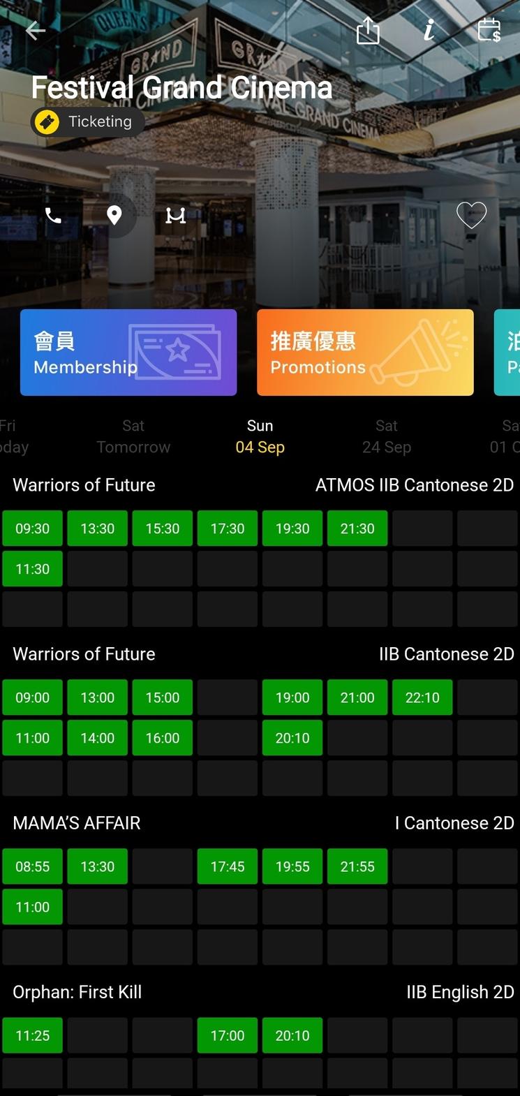
Task: Toggle the favorite heart for this cinema
Action: [471, 215]
